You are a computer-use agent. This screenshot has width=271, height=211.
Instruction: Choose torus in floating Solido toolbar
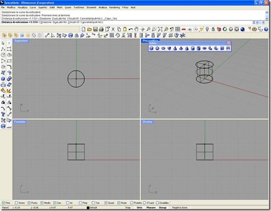204,48
